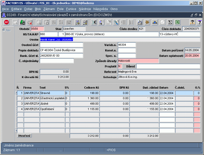Viewport: 204px width, 155px height.
Task: Select the Stravné row text cell
Action: tap(52, 93)
